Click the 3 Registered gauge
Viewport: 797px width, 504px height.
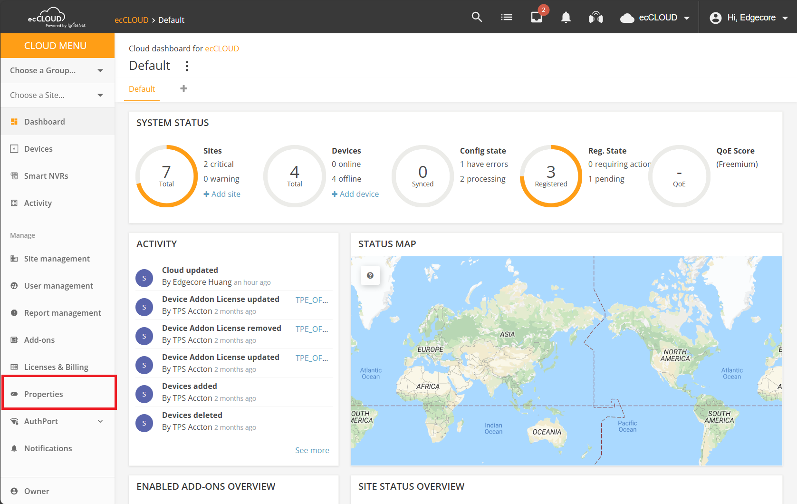[x=551, y=176]
